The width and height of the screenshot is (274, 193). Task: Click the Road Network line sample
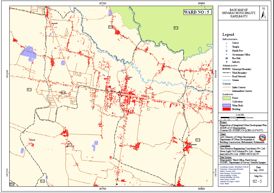(226, 76)
